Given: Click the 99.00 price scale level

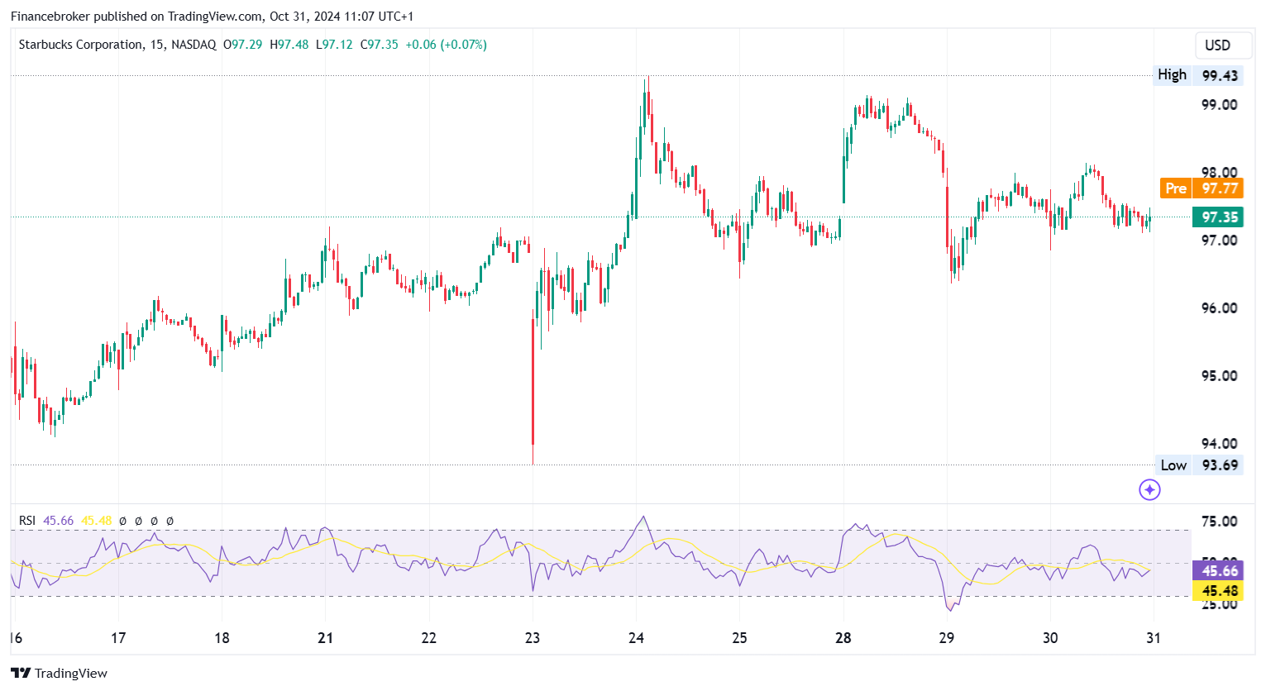Looking at the screenshot, I should click(1219, 105).
